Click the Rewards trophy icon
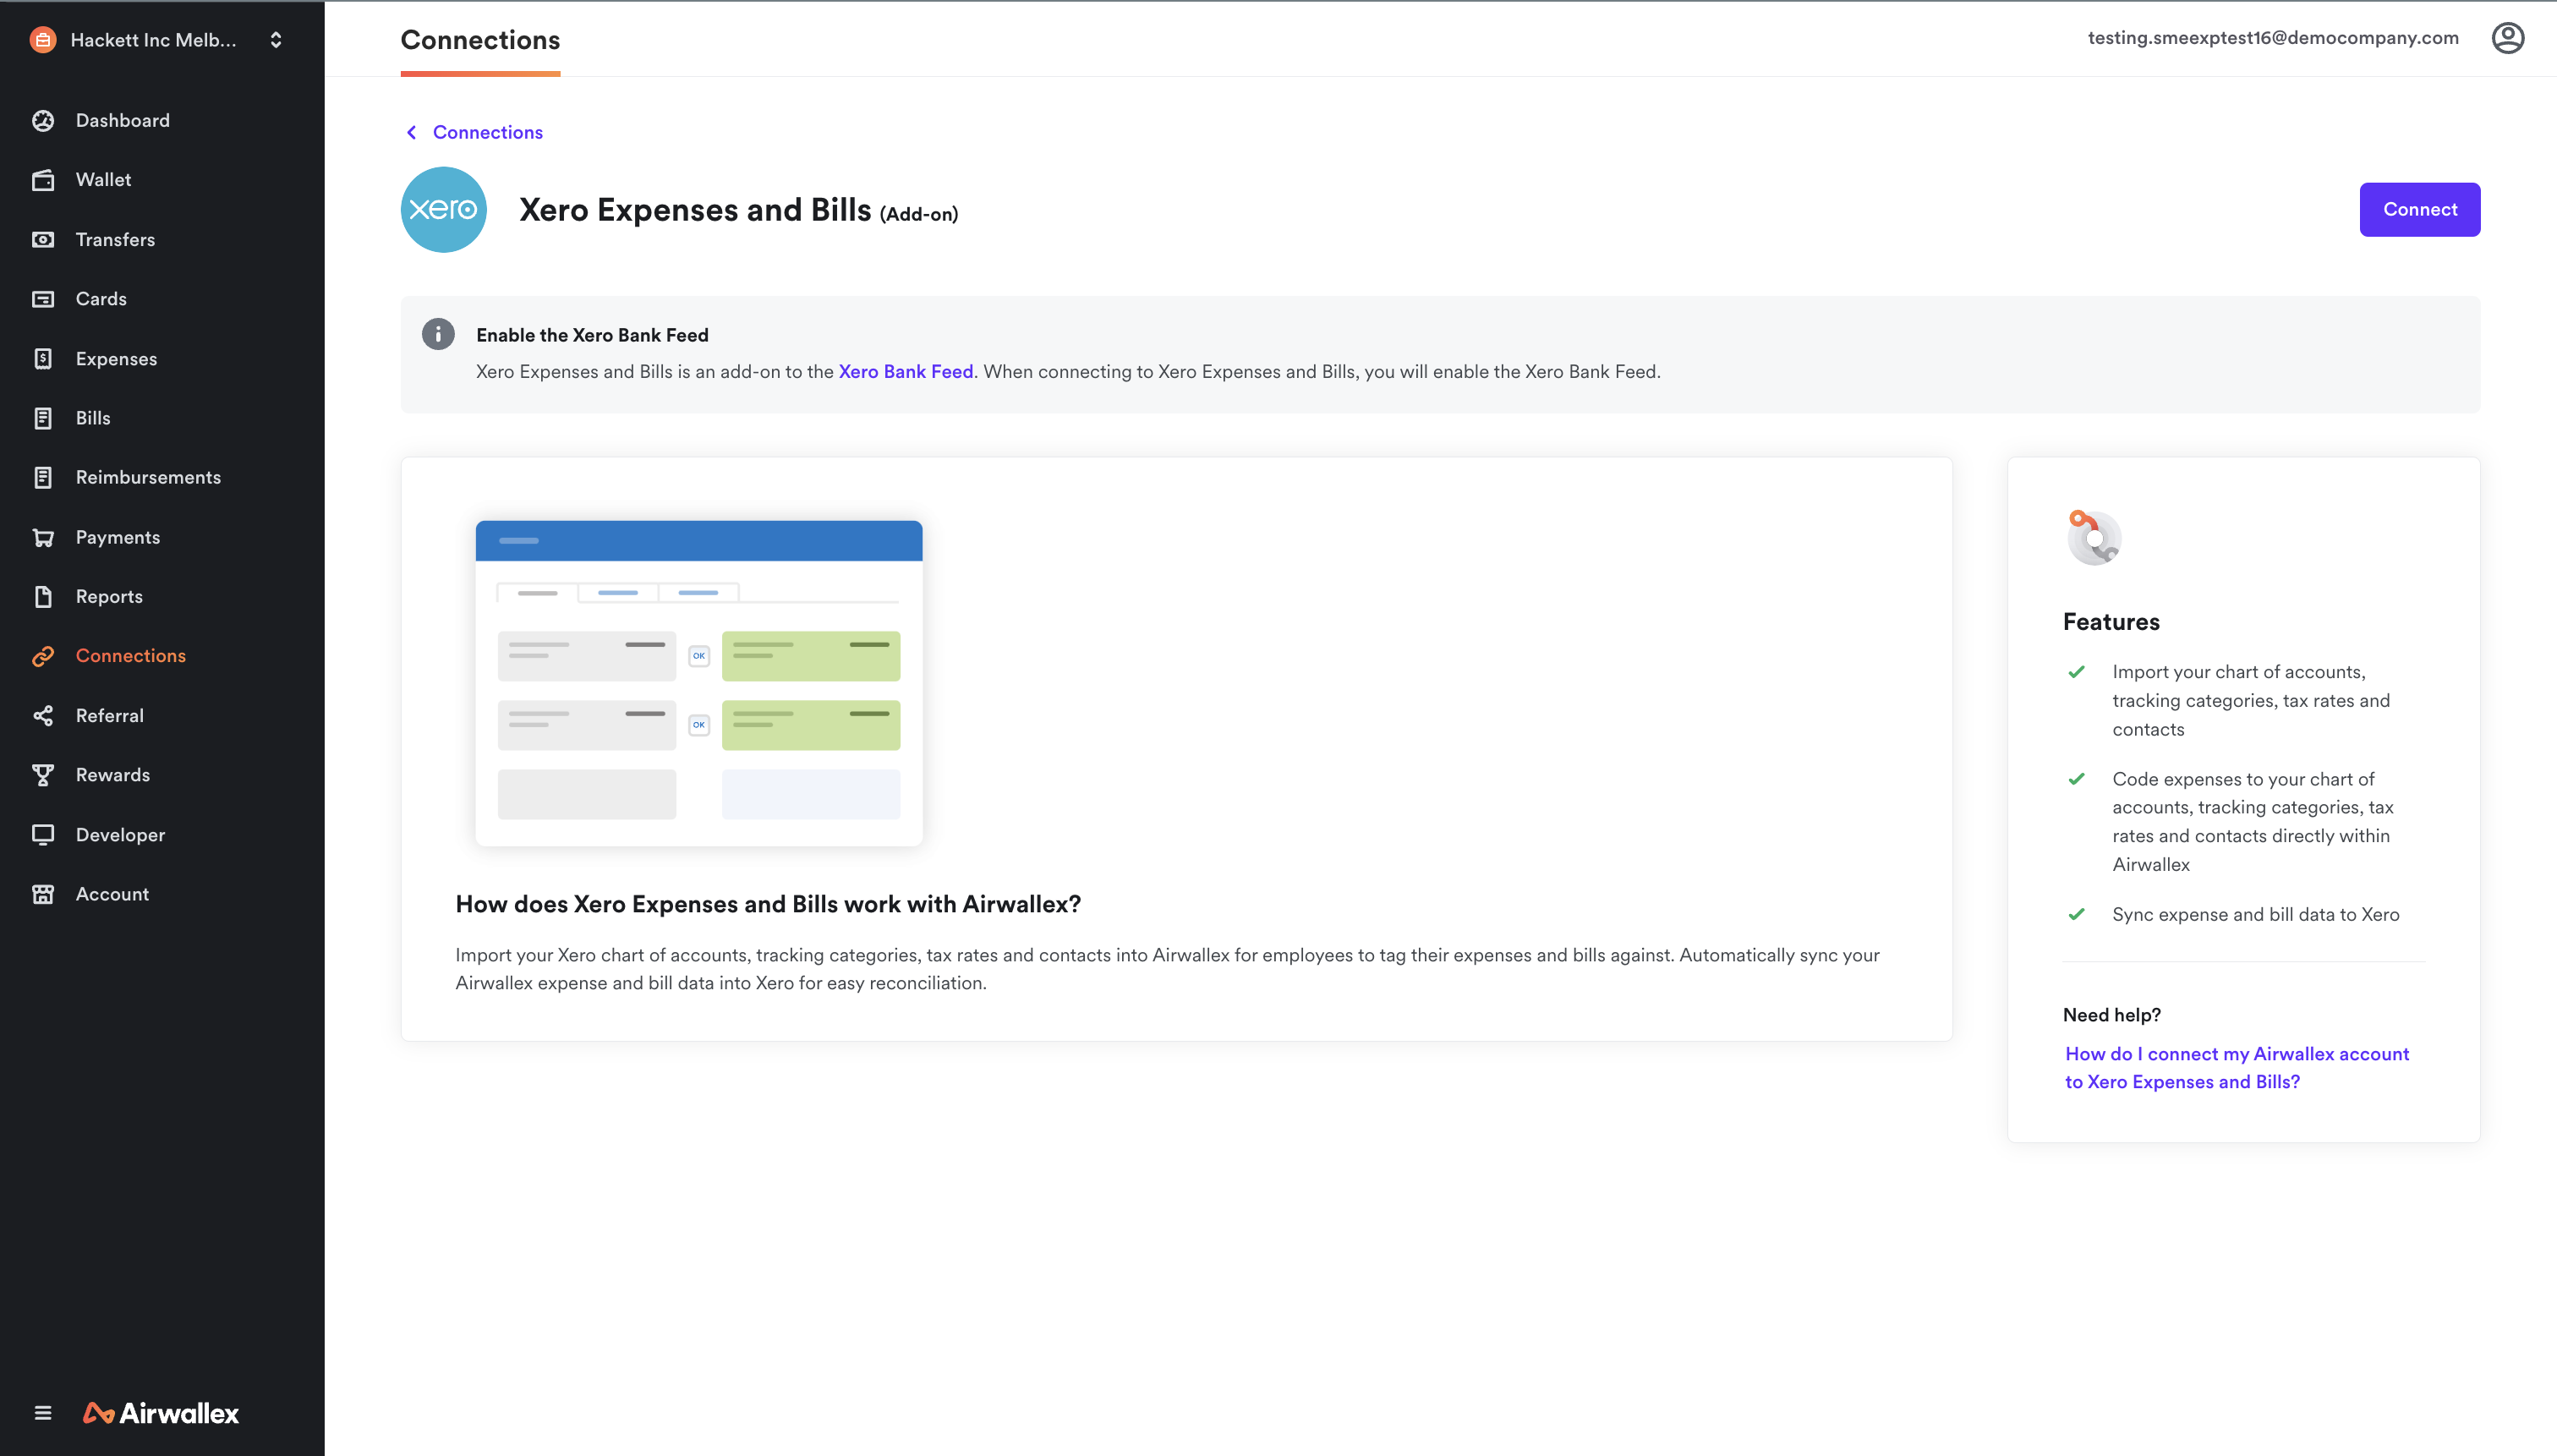 click(x=43, y=775)
